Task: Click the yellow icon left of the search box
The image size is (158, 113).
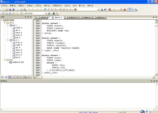Action: [75, 10]
